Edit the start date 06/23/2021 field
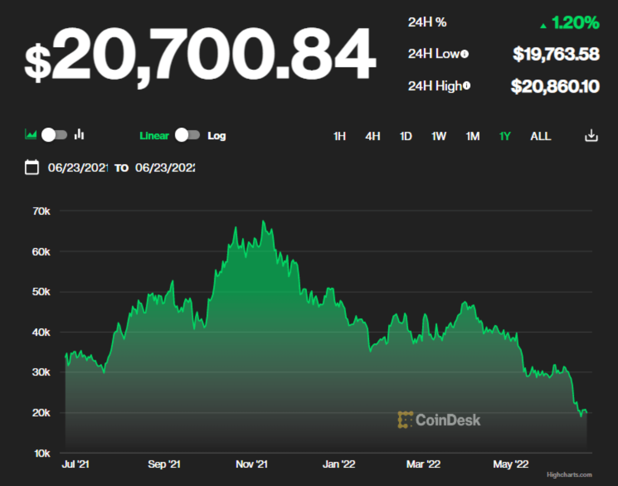 click(77, 168)
